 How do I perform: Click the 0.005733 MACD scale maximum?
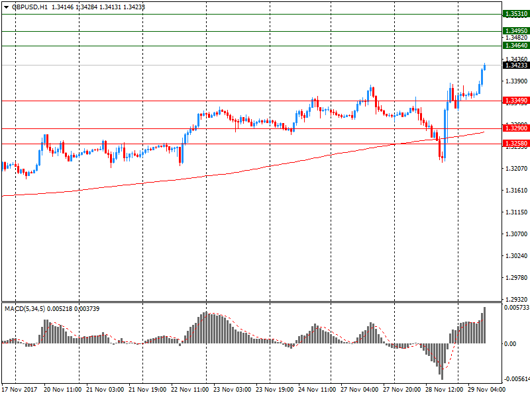[517, 308]
